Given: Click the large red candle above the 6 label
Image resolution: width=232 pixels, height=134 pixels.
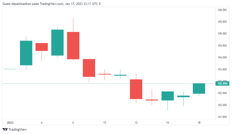Looking at the screenshot, I should pos(73,46).
